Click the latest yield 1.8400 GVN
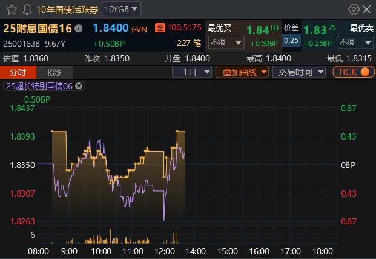Image resolution: width=376 pixels, height=259 pixels. pyautogui.click(x=120, y=28)
